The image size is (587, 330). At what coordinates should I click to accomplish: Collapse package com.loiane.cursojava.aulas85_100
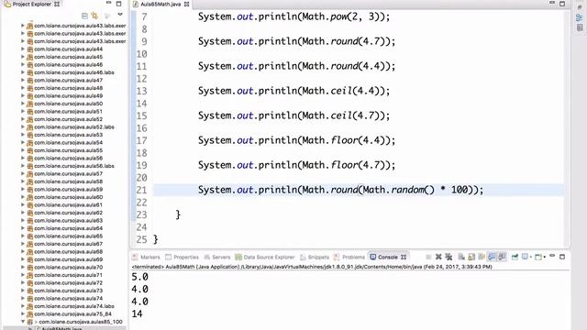point(22,322)
